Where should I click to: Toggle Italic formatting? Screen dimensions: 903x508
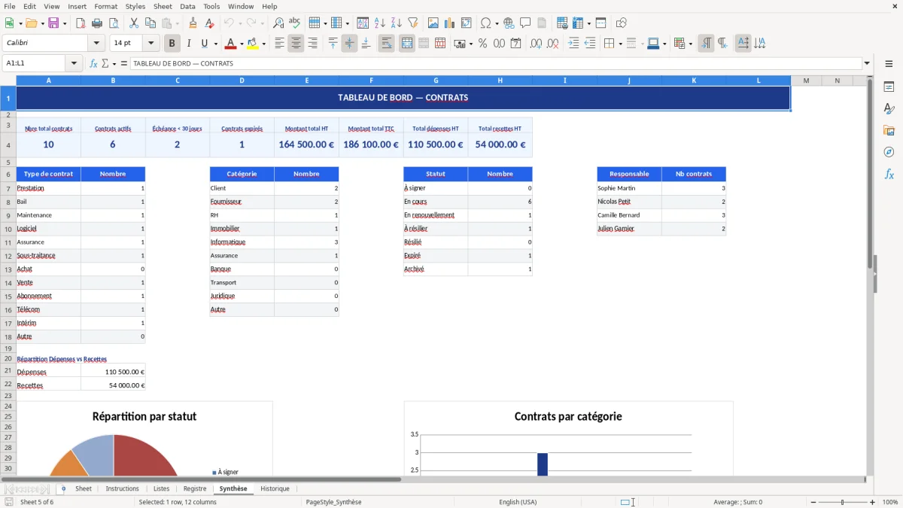coord(189,44)
